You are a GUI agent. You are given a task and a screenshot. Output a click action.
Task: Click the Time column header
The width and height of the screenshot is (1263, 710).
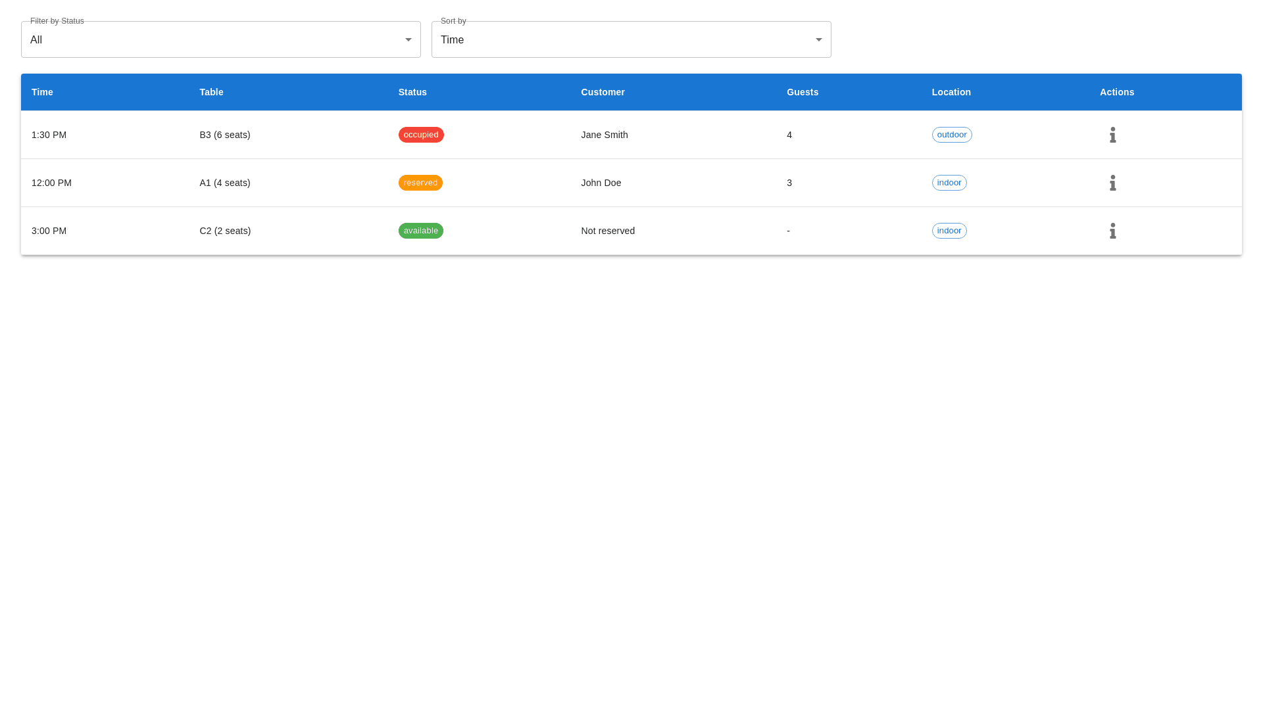pos(42,92)
